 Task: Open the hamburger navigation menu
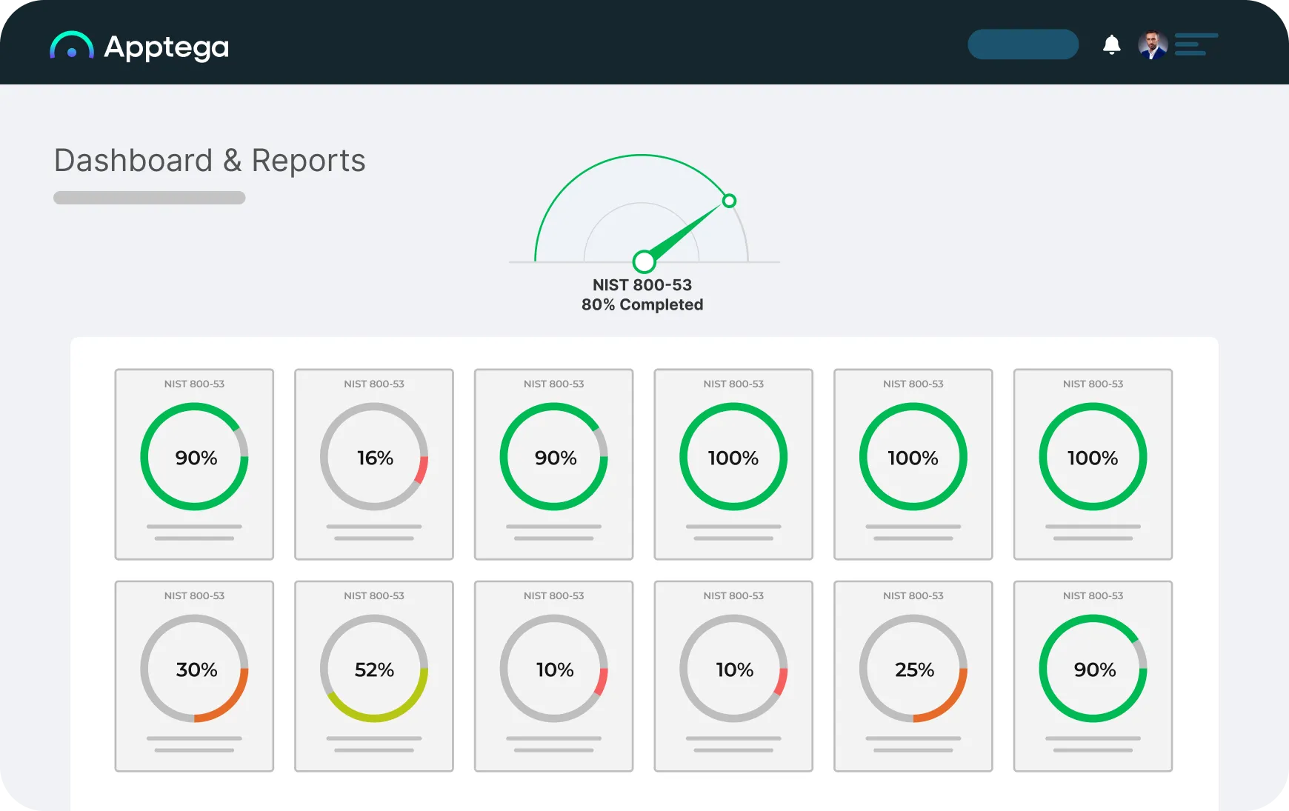pyautogui.click(x=1196, y=45)
